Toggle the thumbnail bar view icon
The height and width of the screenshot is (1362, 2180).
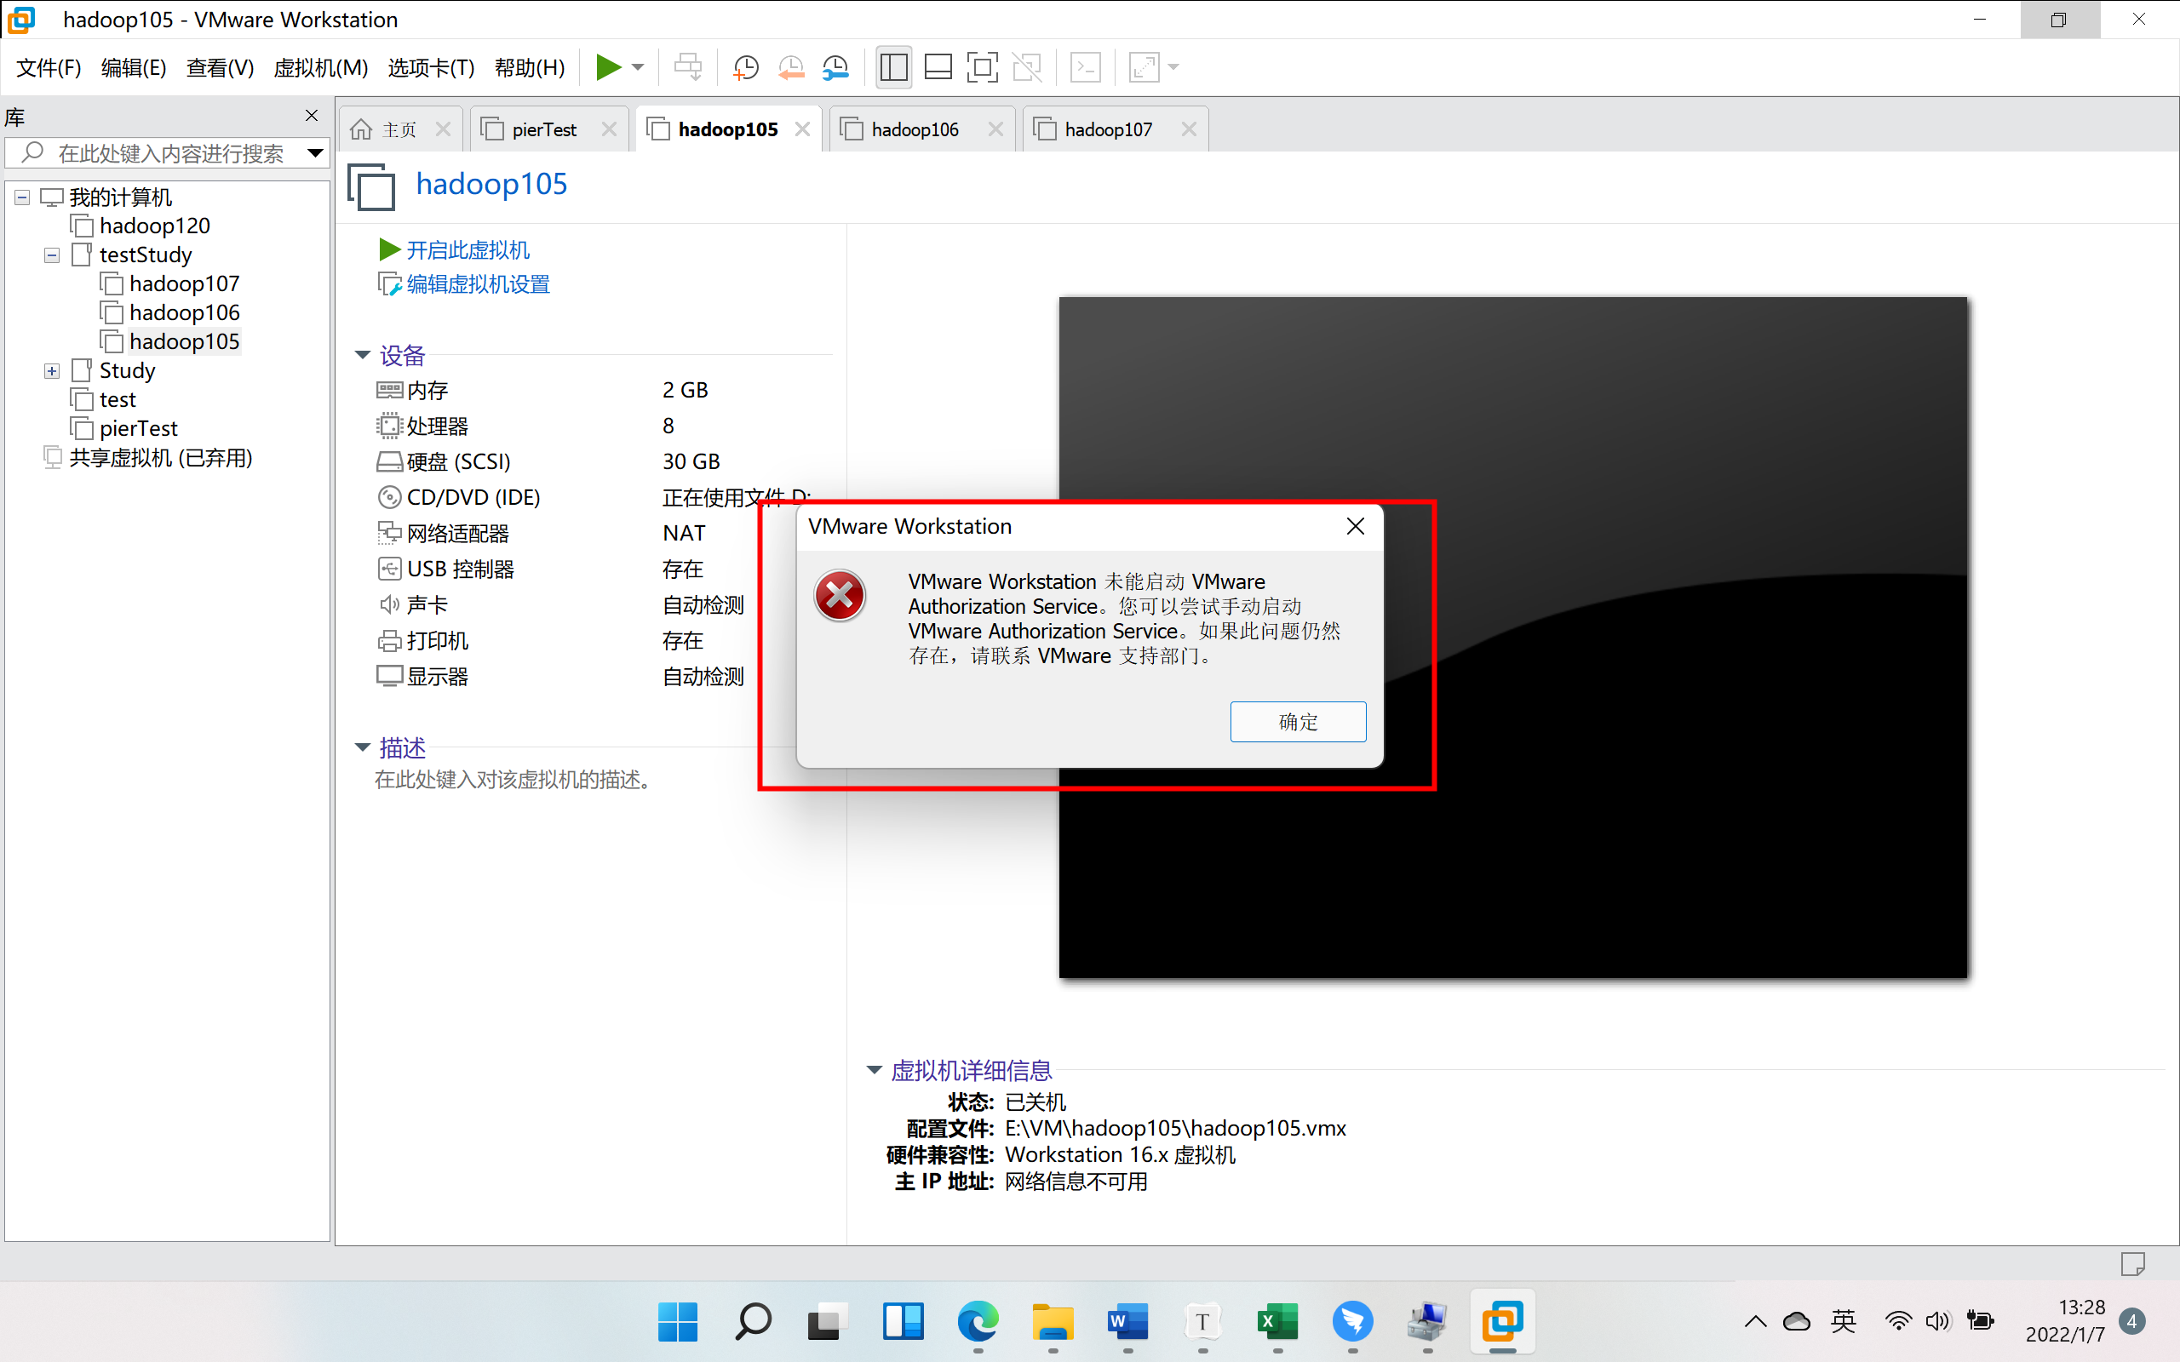(x=938, y=66)
